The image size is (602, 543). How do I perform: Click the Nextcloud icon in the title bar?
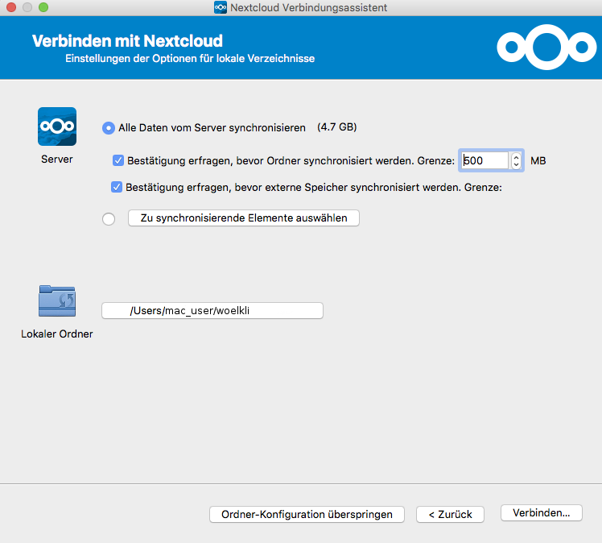[x=221, y=7]
